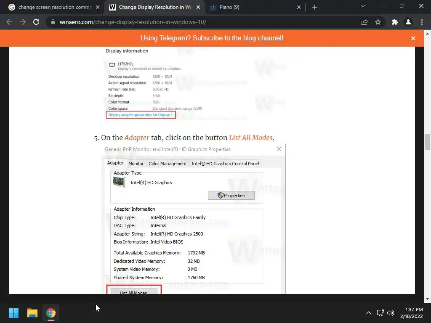Restore down the Chrome window
The height and width of the screenshot is (323, 431).
pyautogui.click(x=402, y=6)
